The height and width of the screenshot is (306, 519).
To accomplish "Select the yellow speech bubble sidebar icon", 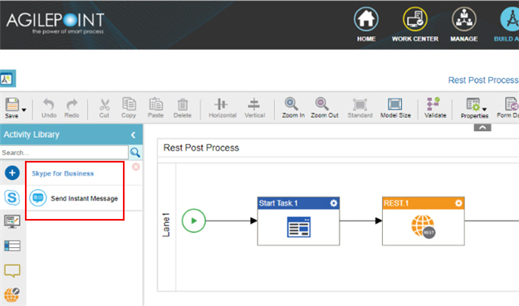I will click(x=12, y=270).
